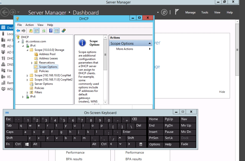Viewport: 245px width, 161px height.
Task: Open the Action menu in DHCP window
Action: pos(30,25)
